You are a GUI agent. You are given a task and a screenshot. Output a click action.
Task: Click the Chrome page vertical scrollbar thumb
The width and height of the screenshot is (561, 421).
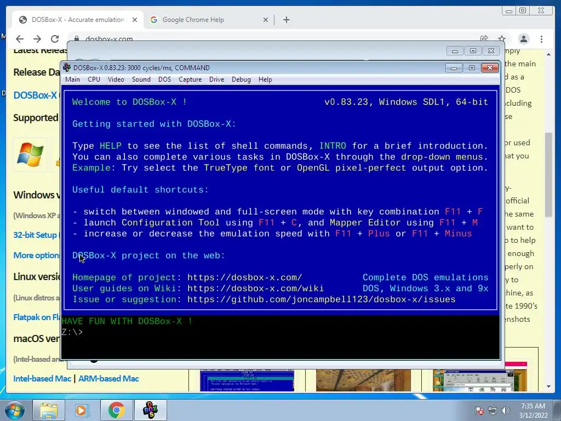coord(548,175)
